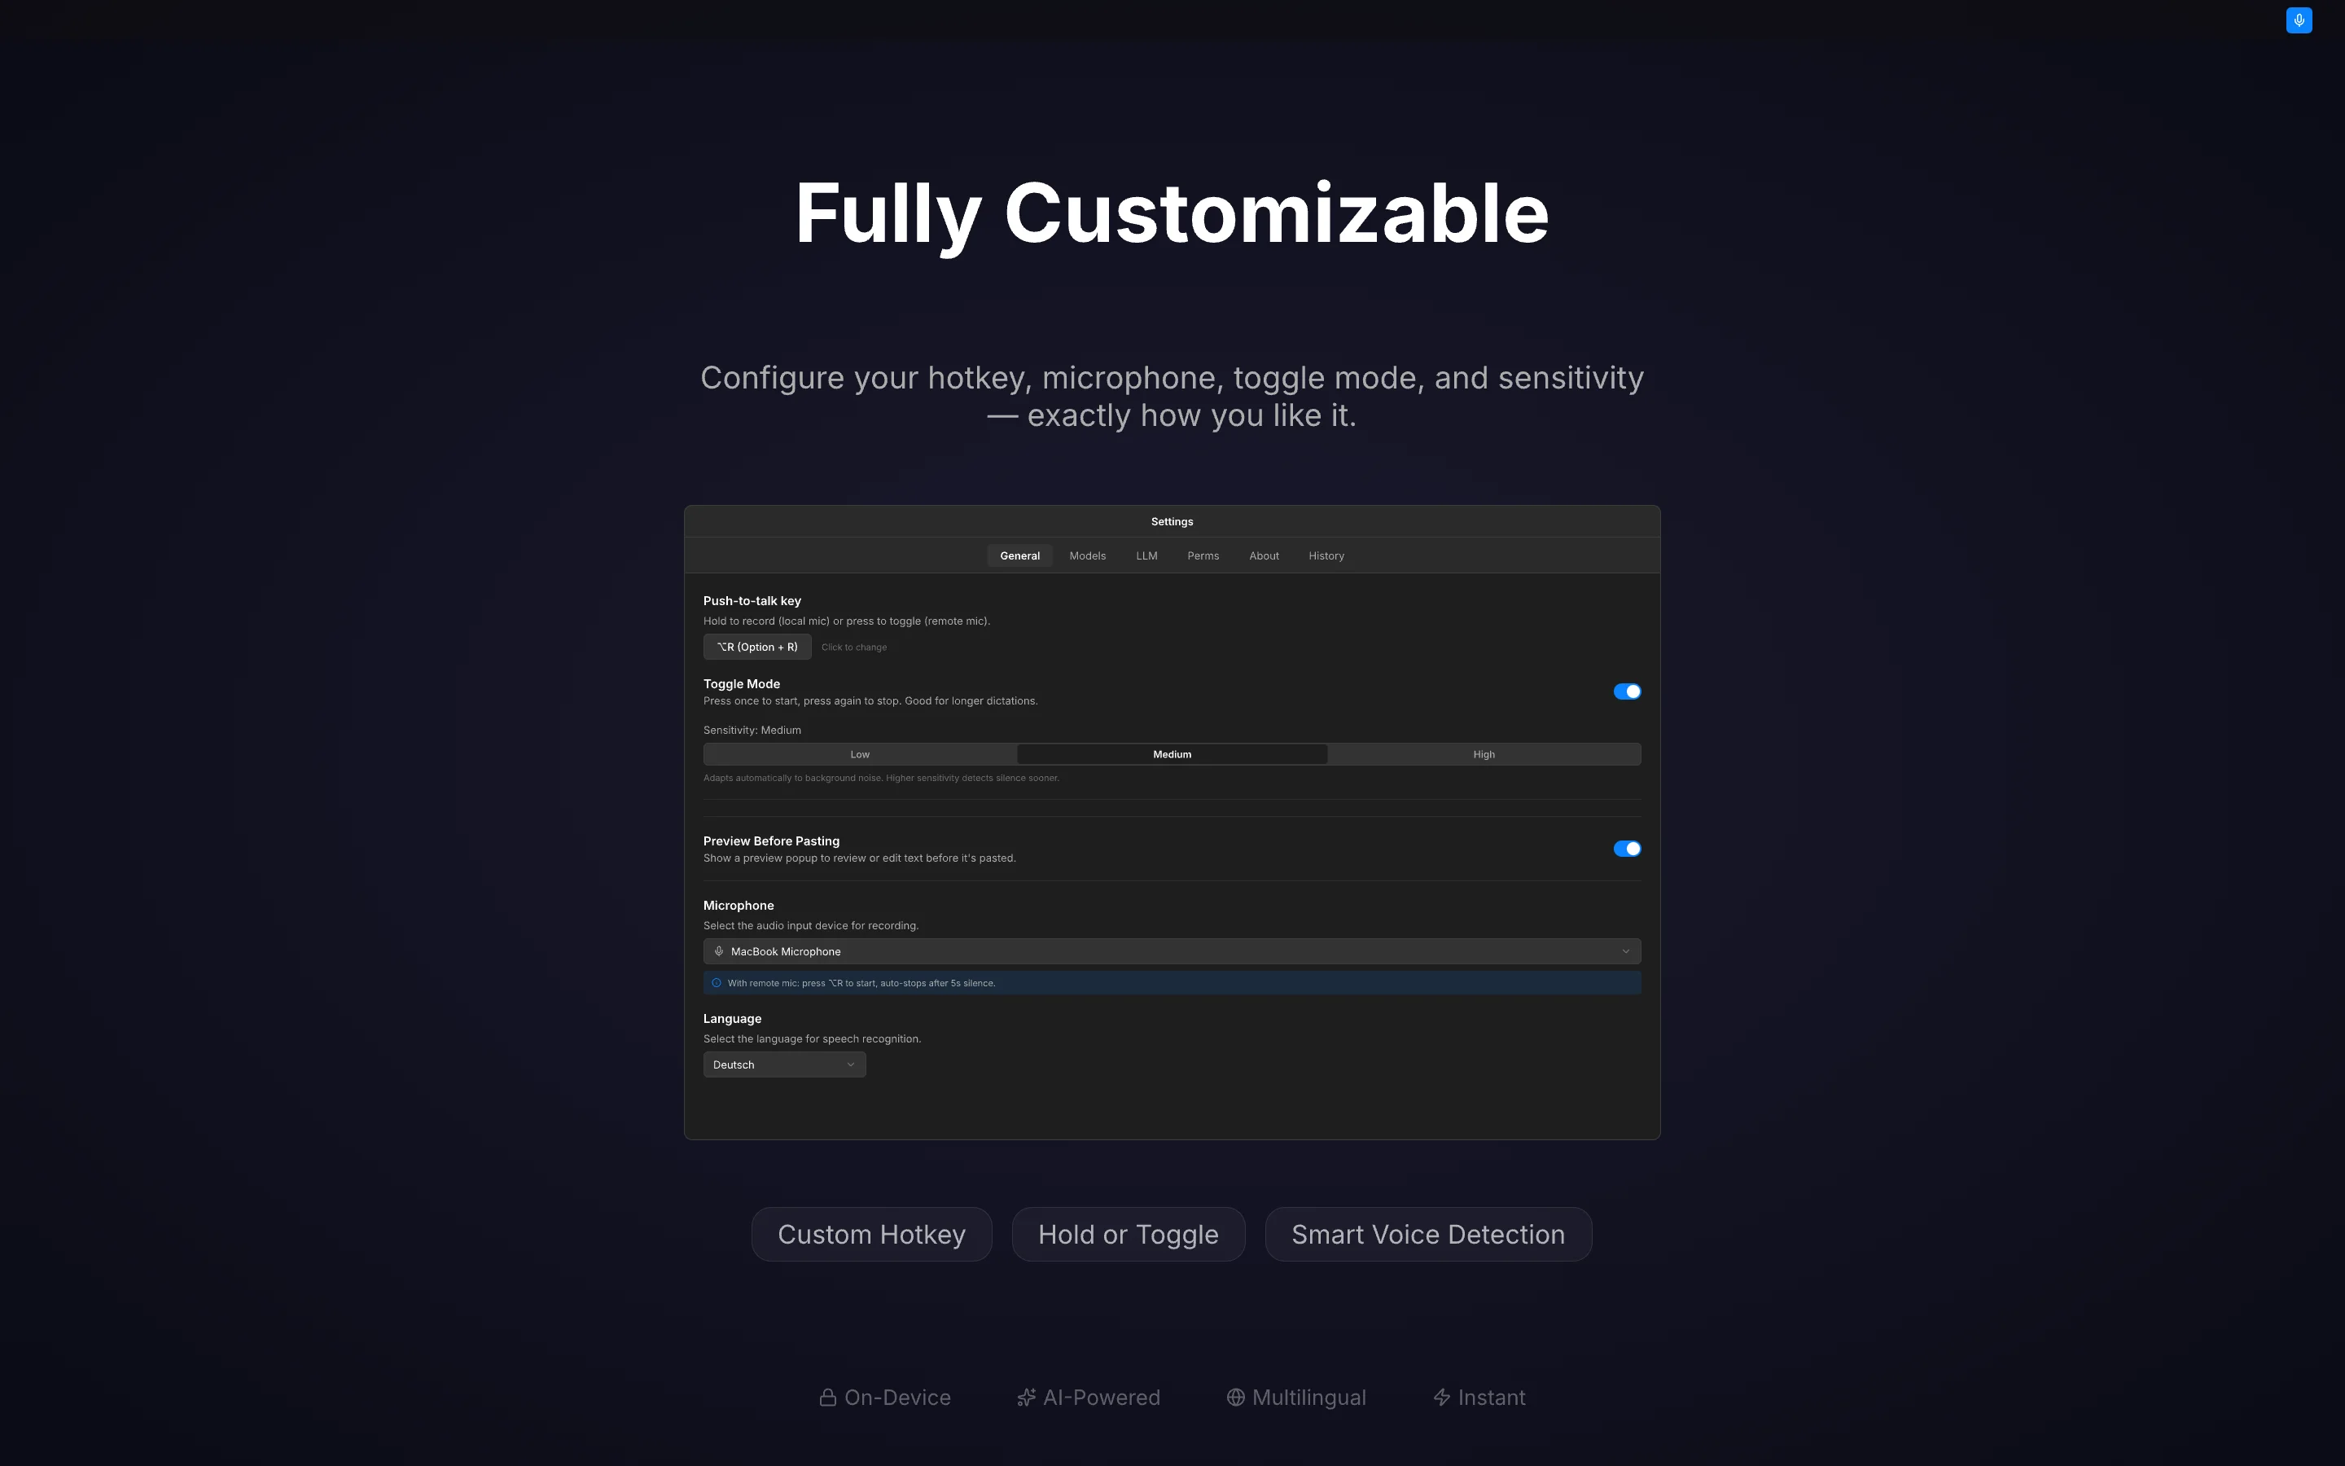Turn off Preview Before Pasting
Screen dimensions: 2345x1466
click(x=1626, y=849)
